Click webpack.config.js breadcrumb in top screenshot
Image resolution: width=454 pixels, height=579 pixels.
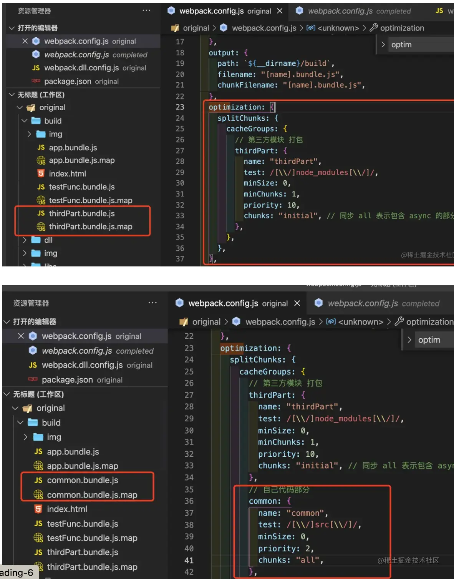[264, 28]
